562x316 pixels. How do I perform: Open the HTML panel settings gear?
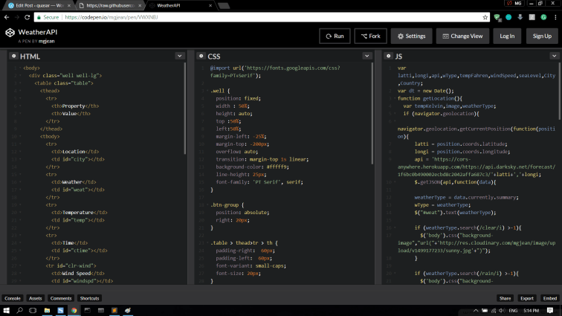tap(13, 57)
